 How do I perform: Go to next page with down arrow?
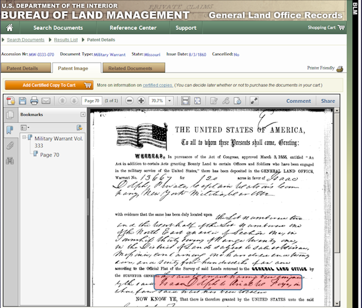click(x=74, y=101)
